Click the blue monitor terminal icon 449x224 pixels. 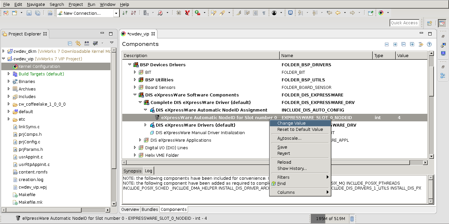tap(290, 13)
